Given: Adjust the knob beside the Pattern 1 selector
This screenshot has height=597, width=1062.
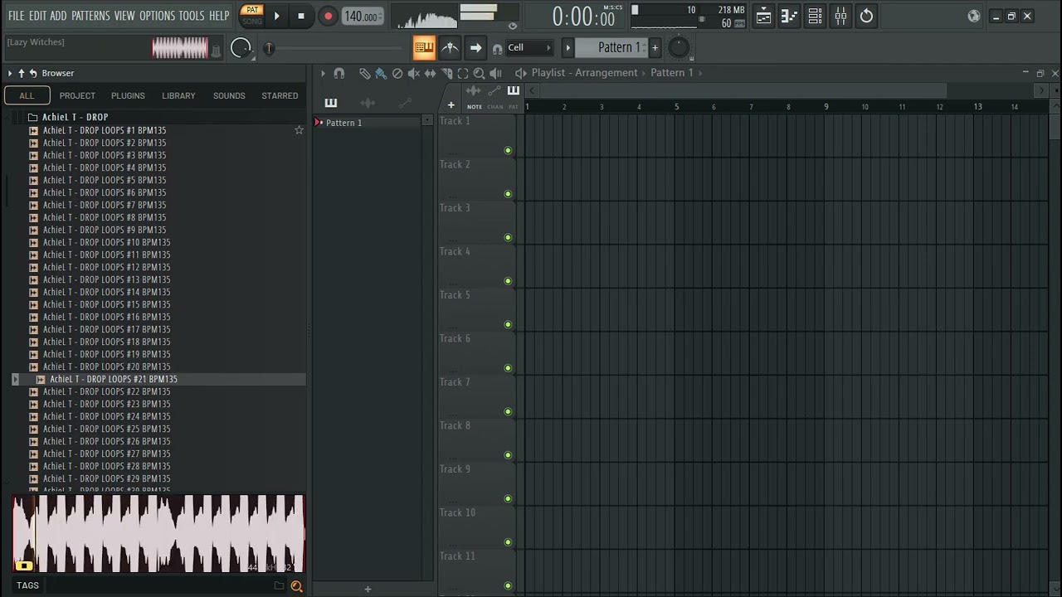Looking at the screenshot, I should pos(679,48).
